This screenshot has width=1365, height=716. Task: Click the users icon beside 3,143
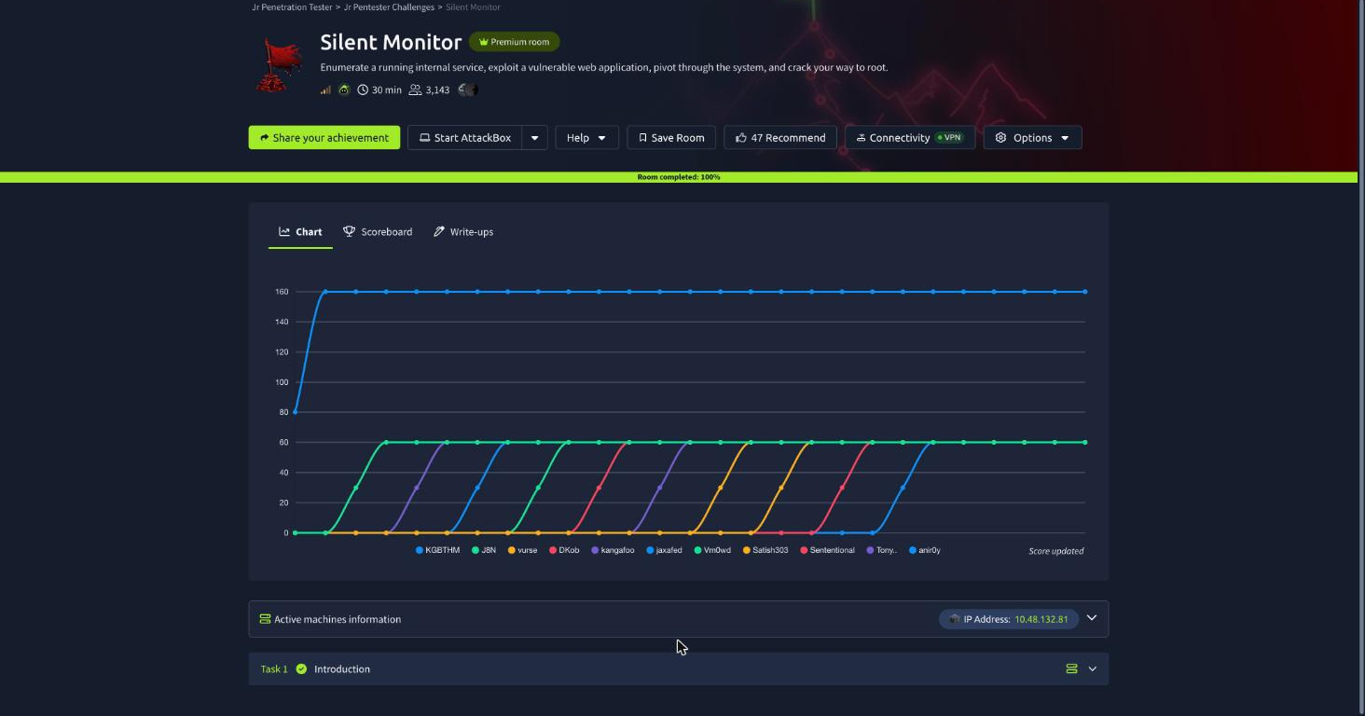416,89
